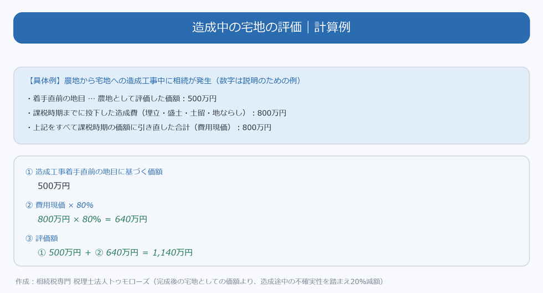
Task: Click the formula ending '= 1,140万円'
Action: click(x=115, y=252)
